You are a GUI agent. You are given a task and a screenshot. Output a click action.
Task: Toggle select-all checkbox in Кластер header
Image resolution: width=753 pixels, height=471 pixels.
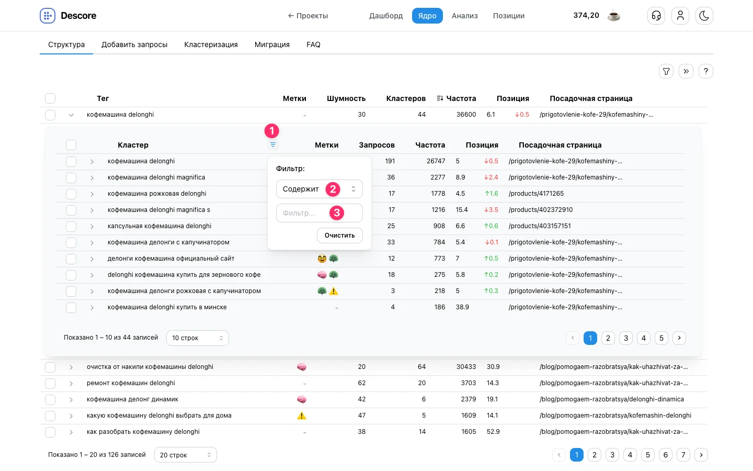(x=71, y=145)
